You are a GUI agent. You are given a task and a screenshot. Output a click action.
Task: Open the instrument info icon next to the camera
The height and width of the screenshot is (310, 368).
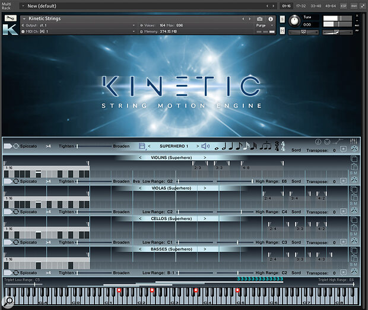click(271, 19)
